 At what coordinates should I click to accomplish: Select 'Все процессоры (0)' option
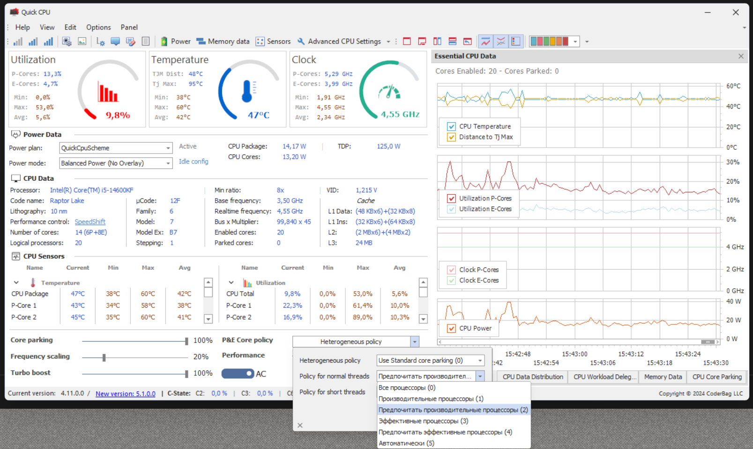tap(454, 388)
